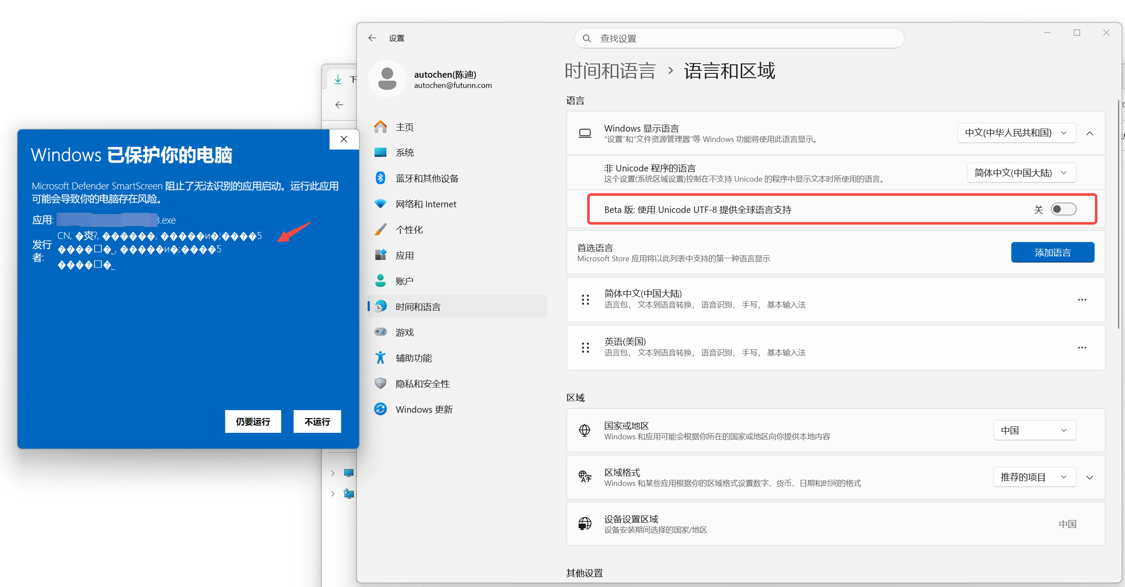Open 国家或地区 dropdown showing 中国
This screenshot has height=587, width=1125.
[x=1034, y=430]
